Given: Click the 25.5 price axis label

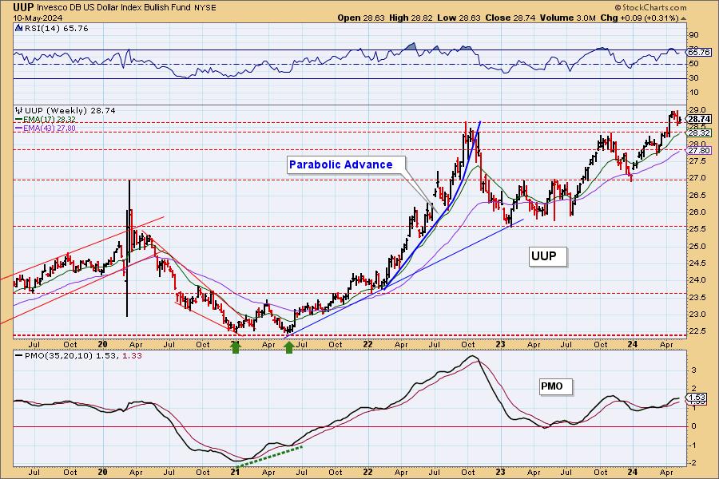Looking at the screenshot, I should (x=697, y=229).
